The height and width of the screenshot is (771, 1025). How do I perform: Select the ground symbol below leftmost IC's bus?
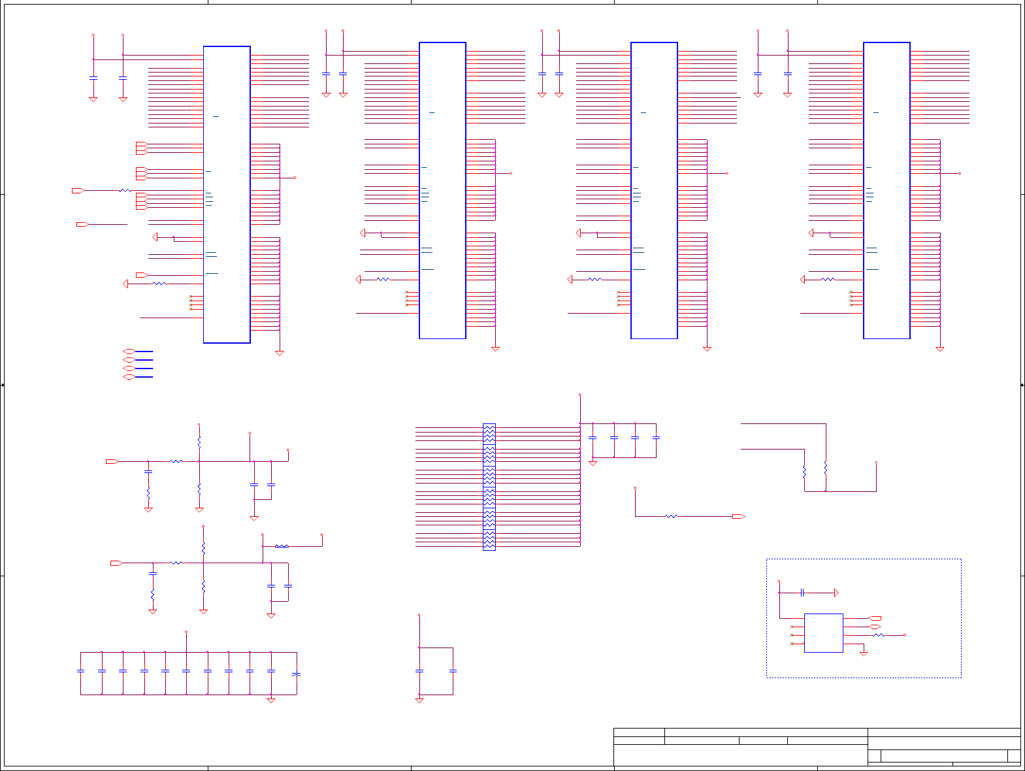pyautogui.click(x=280, y=353)
